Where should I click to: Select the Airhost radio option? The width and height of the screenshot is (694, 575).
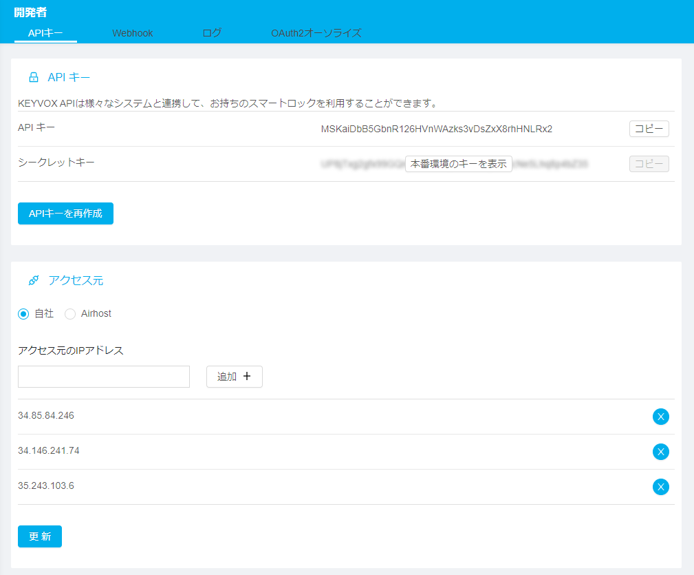click(70, 314)
